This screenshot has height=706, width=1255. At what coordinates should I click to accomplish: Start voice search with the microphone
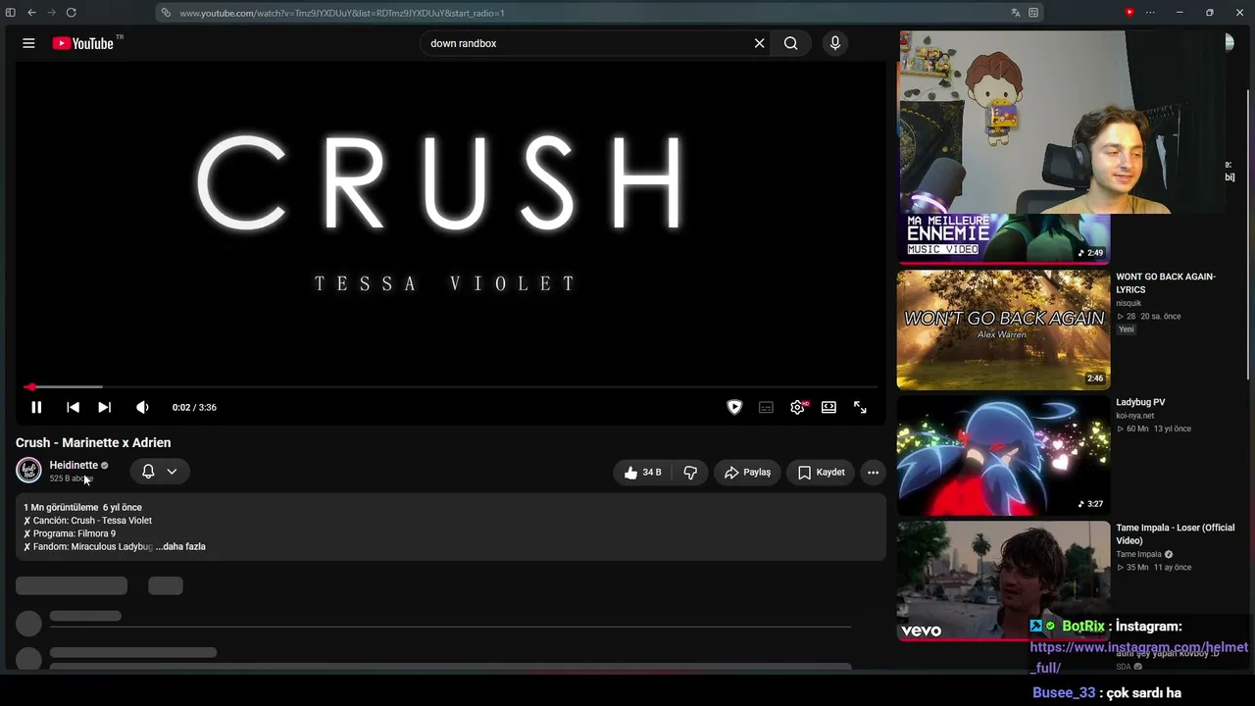coord(835,43)
